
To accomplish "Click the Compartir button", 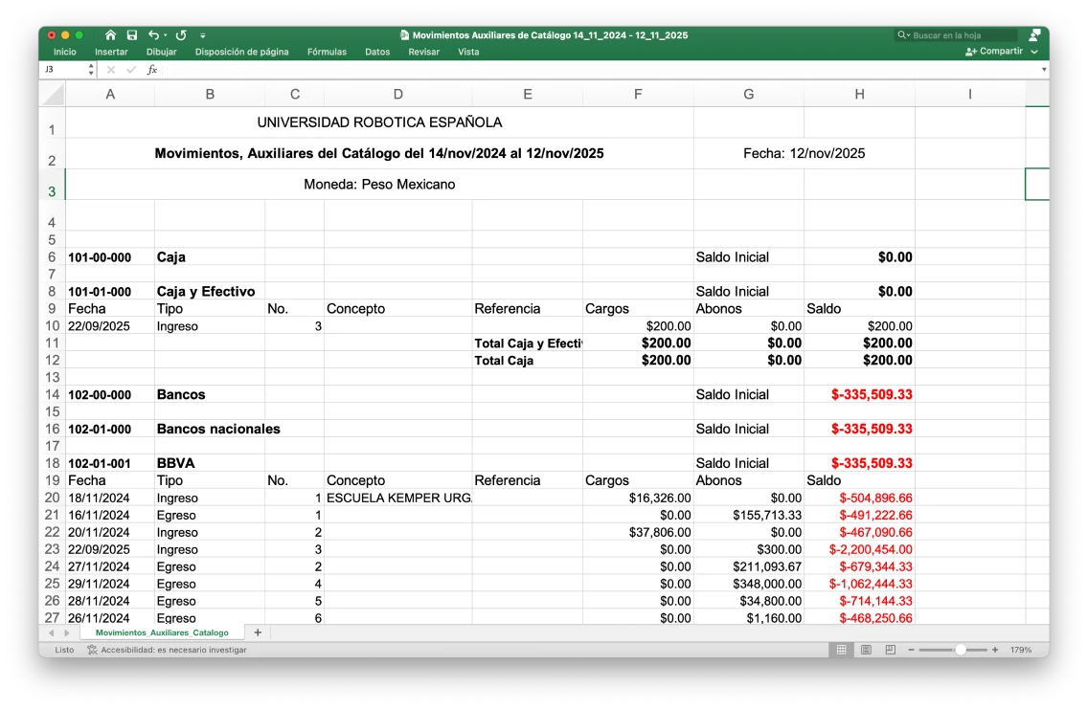I will click(996, 51).
